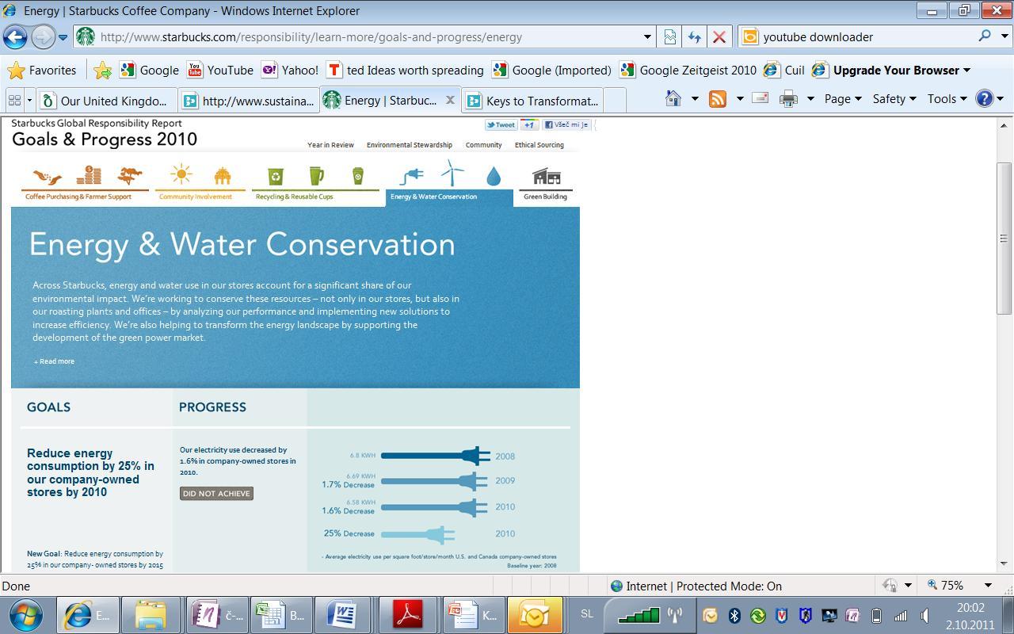Expand the address bar autocomplete dropdown
The height and width of the screenshot is (634, 1014).
(x=647, y=36)
